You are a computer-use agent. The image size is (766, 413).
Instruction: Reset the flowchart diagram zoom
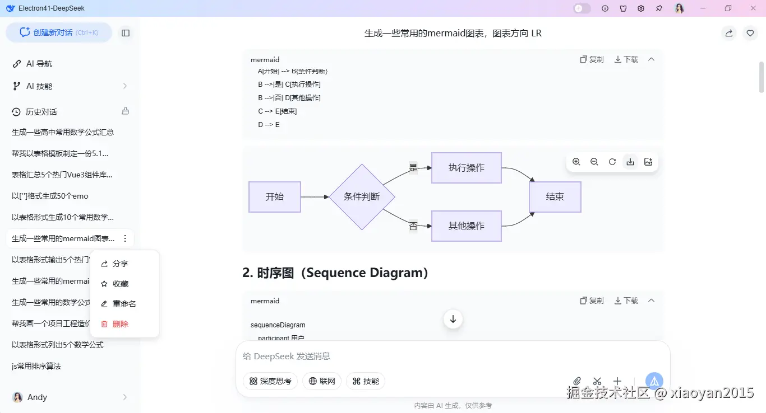point(612,162)
